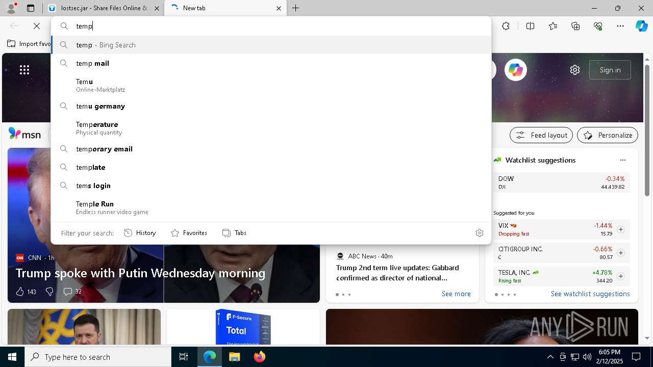Filter search by Favorites
653x367 pixels.
[x=189, y=233]
